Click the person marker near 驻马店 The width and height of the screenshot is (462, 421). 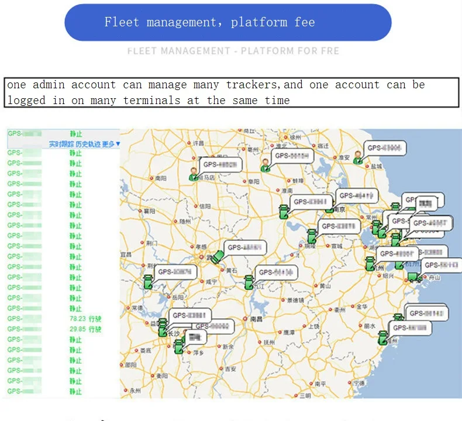(x=194, y=174)
